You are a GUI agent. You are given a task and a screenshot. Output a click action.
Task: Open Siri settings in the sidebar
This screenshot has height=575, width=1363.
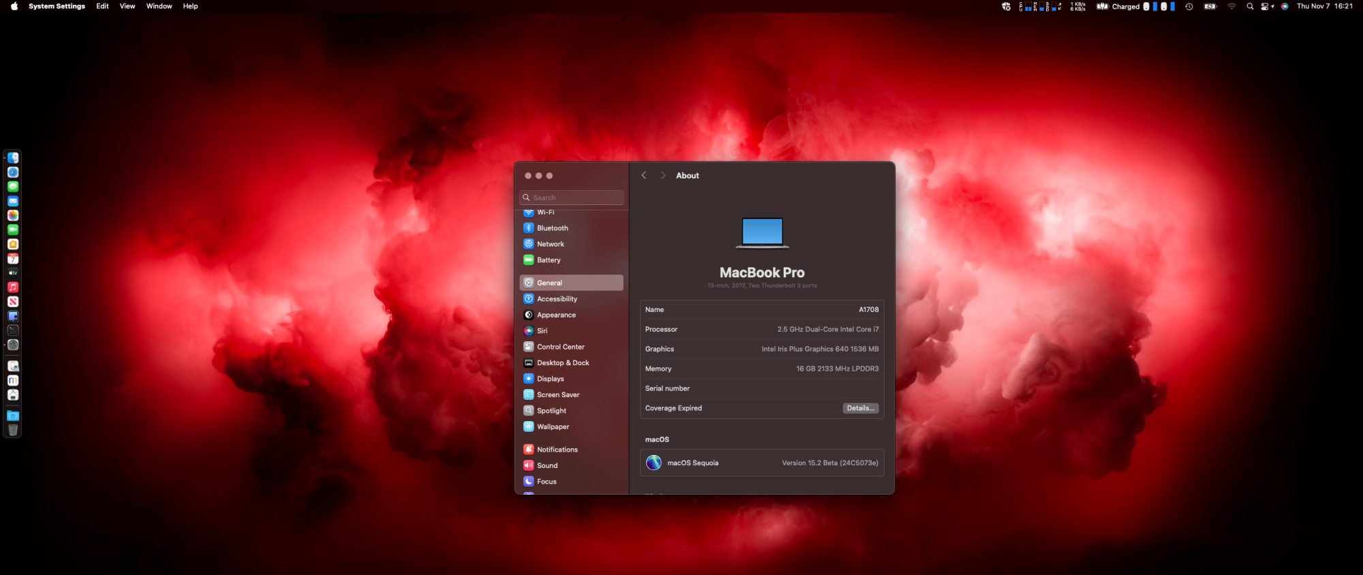(571, 331)
